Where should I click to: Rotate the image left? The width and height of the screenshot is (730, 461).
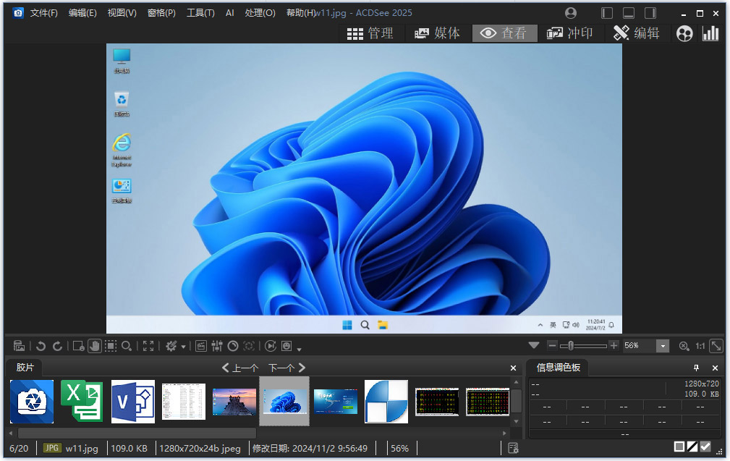coord(41,346)
